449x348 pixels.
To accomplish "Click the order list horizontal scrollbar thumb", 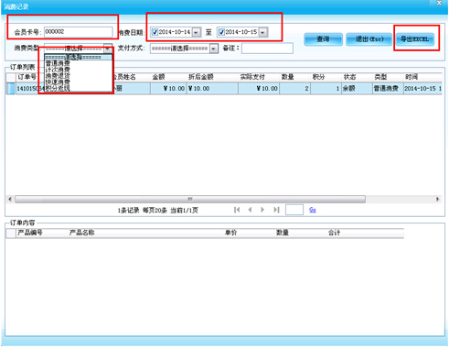I will [190, 199].
